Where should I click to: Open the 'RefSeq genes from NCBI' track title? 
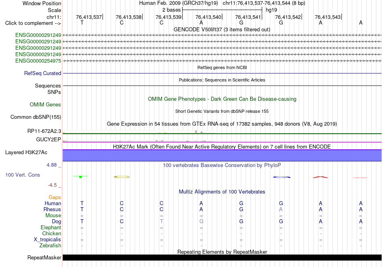pos(222,67)
